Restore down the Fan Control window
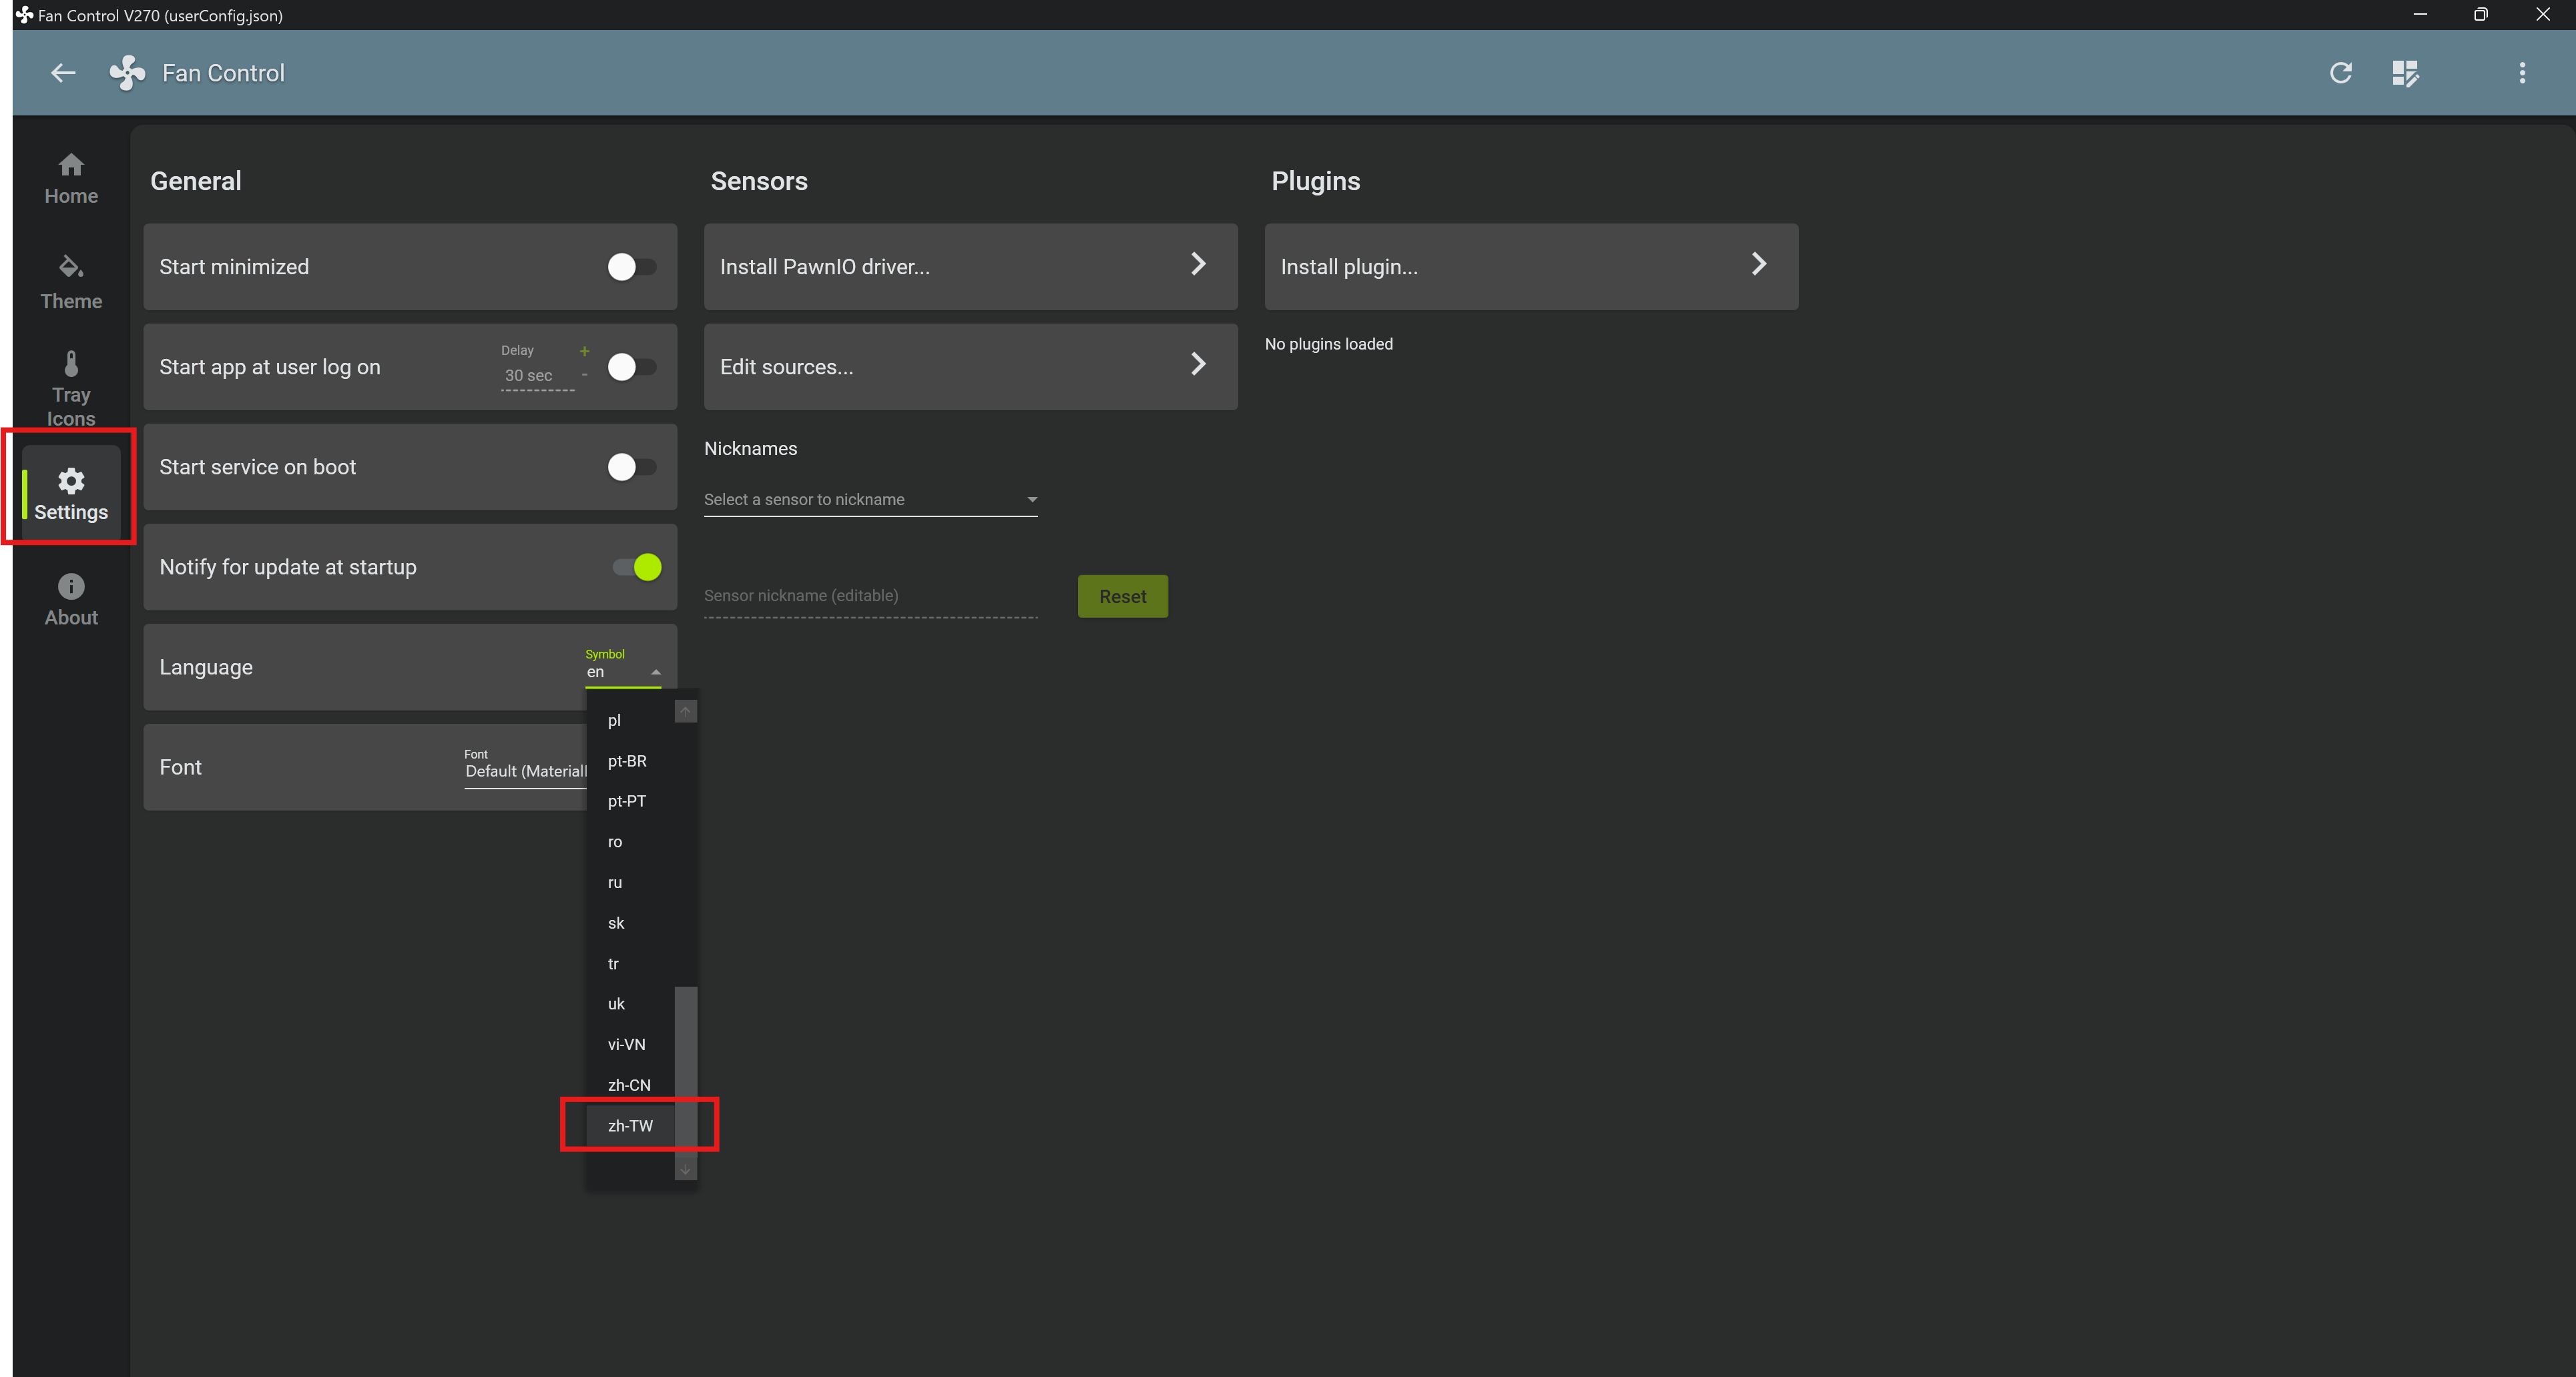This screenshot has width=2576, height=1377. click(x=2481, y=14)
